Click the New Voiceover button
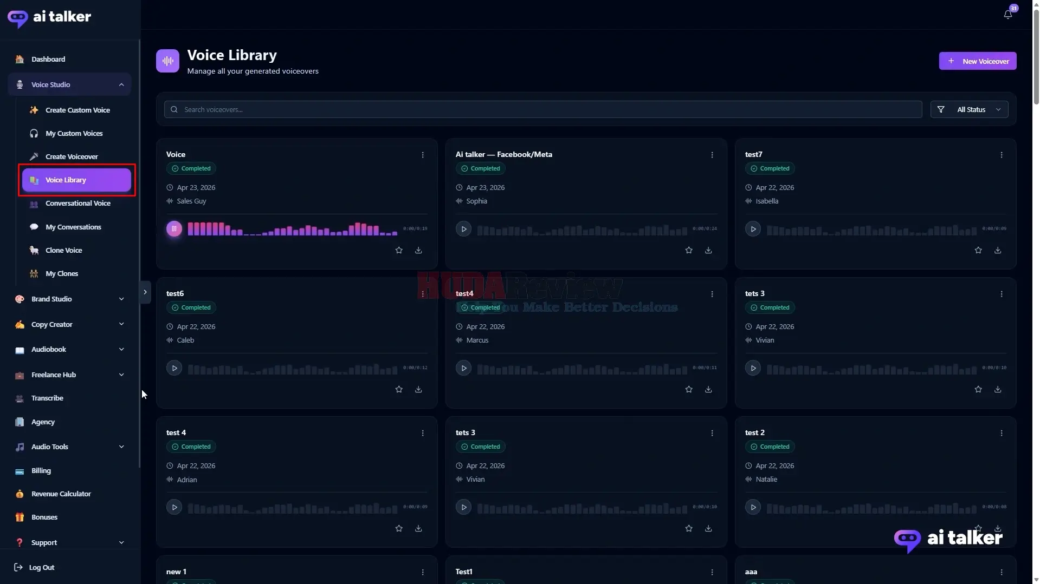The width and height of the screenshot is (1040, 584). (977, 61)
